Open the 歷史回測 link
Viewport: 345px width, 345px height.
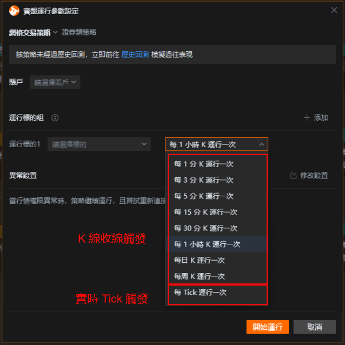[x=135, y=55]
